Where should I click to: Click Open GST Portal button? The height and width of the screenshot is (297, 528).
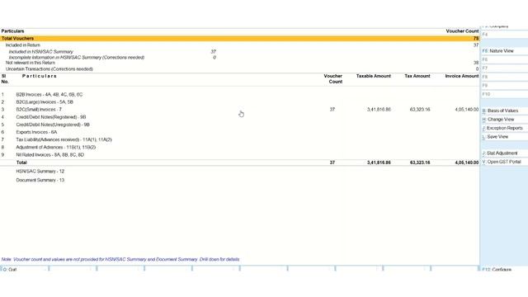coord(504,162)
